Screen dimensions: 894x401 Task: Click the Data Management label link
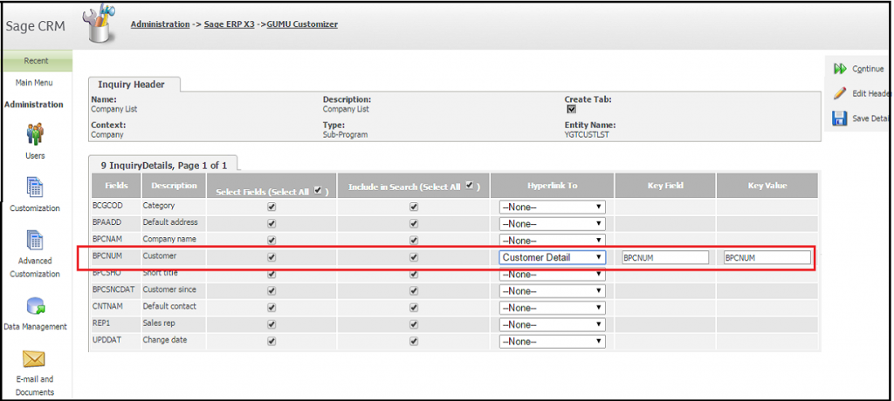pos(35,327)
